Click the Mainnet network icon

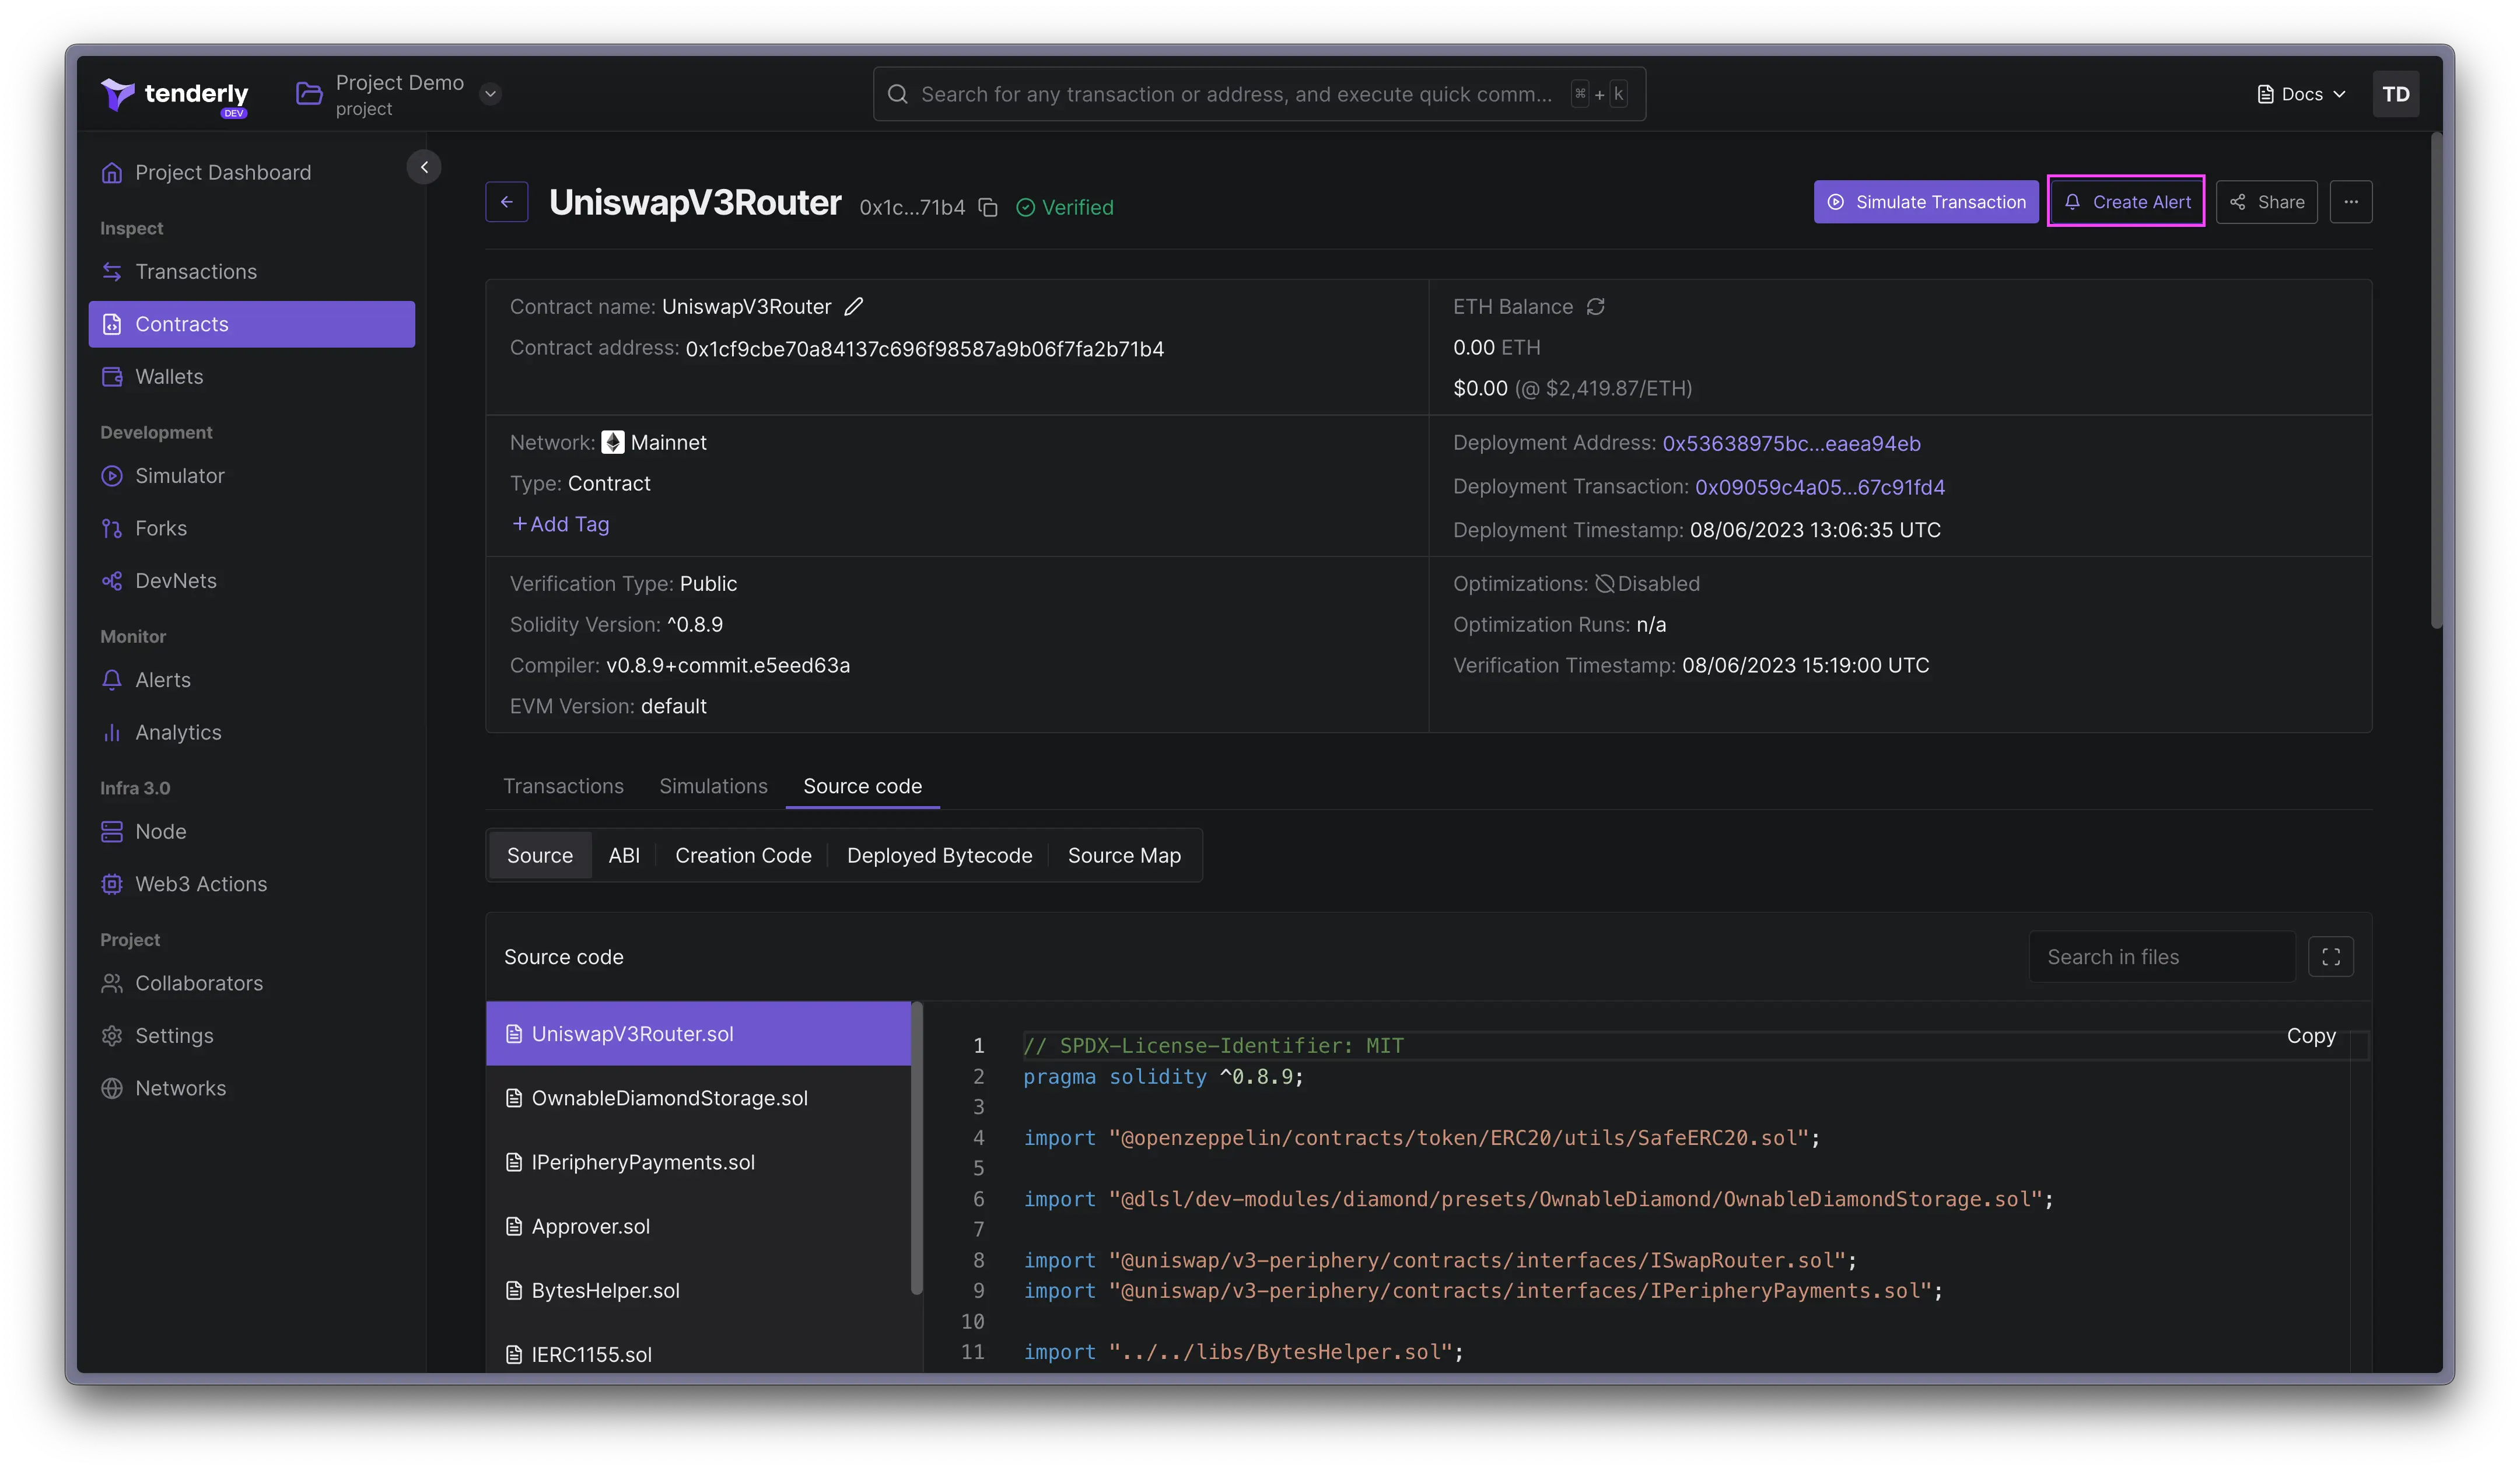[x=613, y=442]
